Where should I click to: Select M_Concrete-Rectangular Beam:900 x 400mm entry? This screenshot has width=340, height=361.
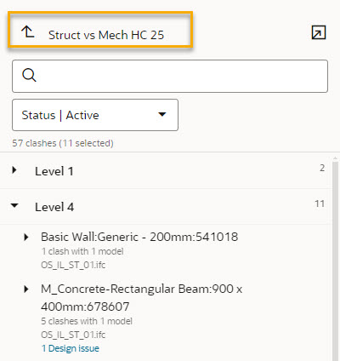pos(141,298)
